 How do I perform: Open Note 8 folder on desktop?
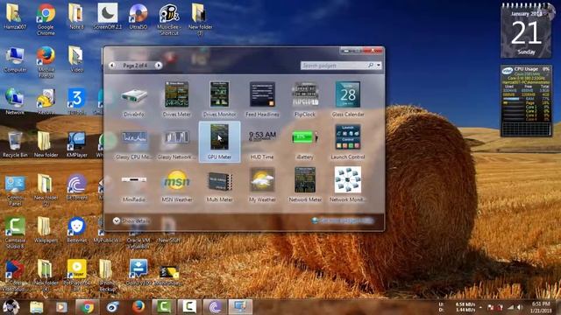(76, 17)
